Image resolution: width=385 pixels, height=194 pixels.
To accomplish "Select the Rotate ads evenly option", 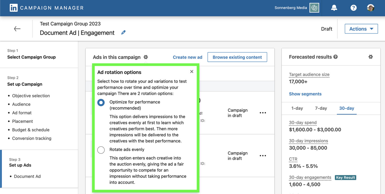I will pos(101,150).
